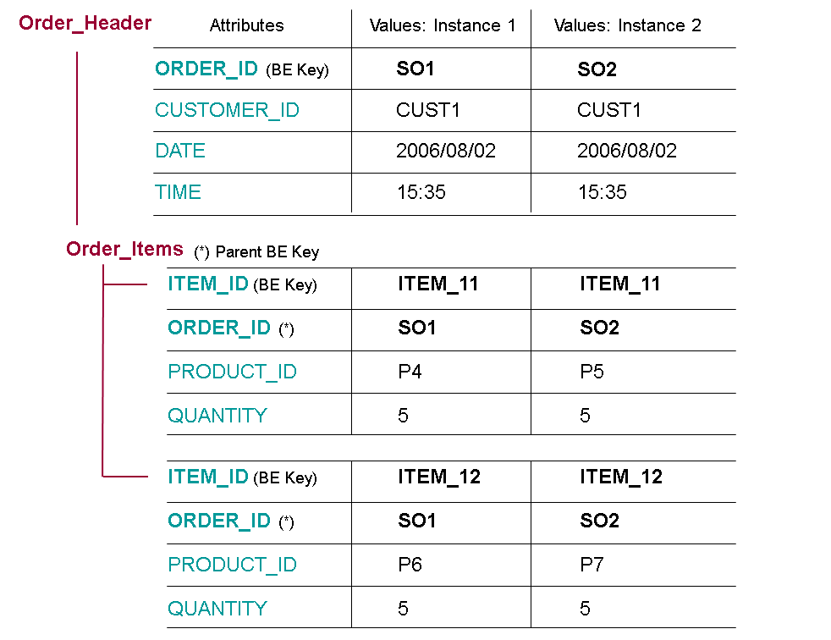Click the Order_Header entity label
This screenshot has height=640, width=831.
coord(85,24)
